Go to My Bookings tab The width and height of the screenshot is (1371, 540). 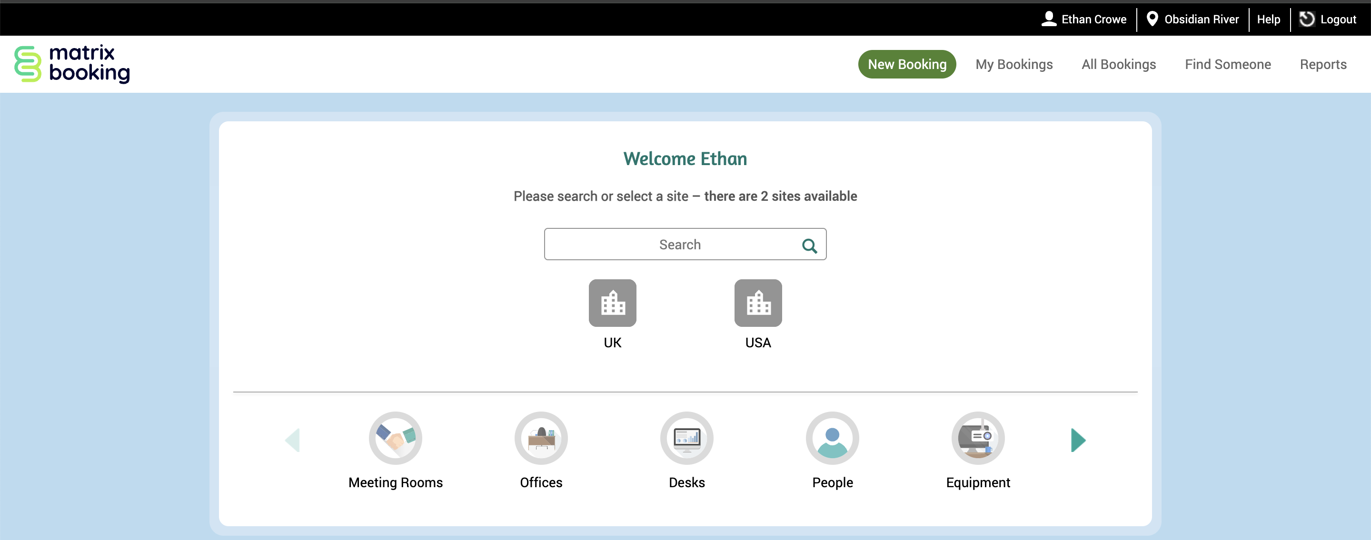(x=1013, y=64)
